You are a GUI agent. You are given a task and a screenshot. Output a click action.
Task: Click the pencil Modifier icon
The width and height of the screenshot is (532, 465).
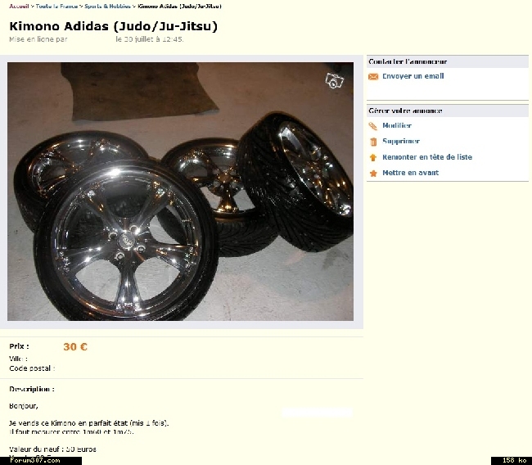(373, 126)
